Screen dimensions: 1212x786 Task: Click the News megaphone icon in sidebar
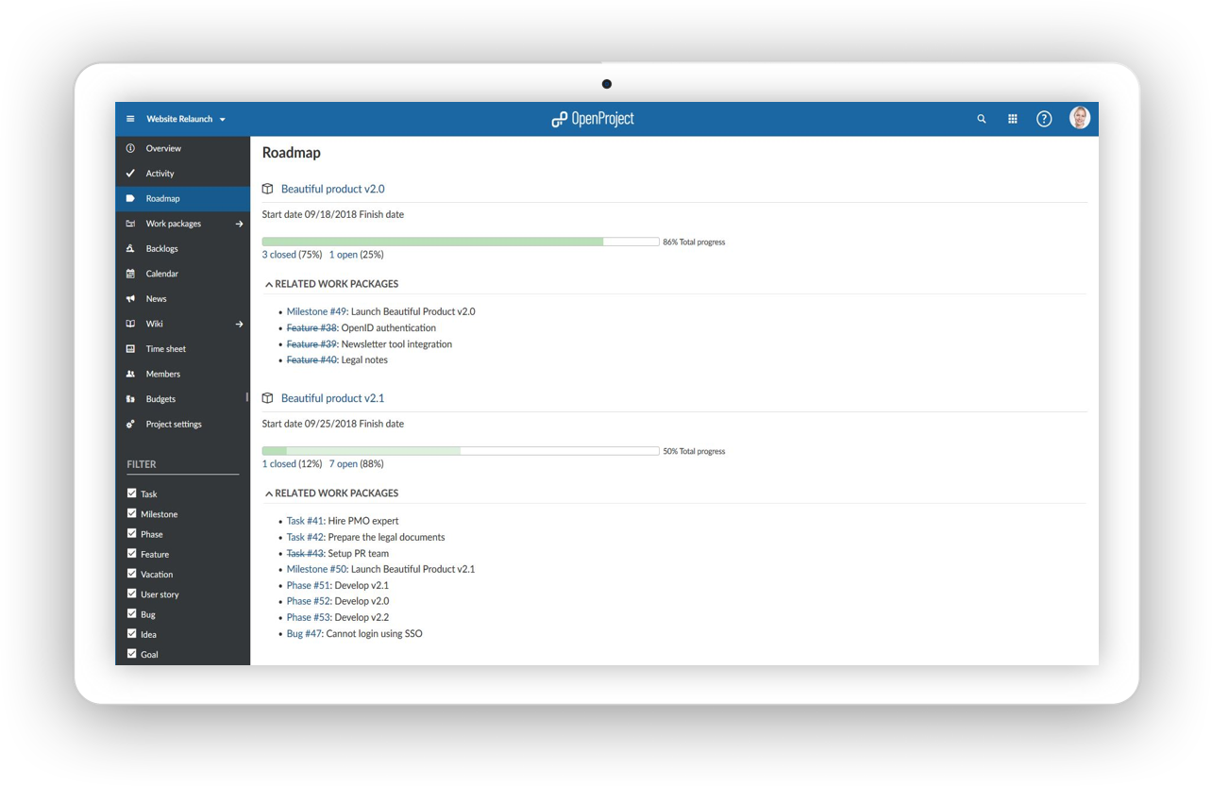tap(130, 299)
